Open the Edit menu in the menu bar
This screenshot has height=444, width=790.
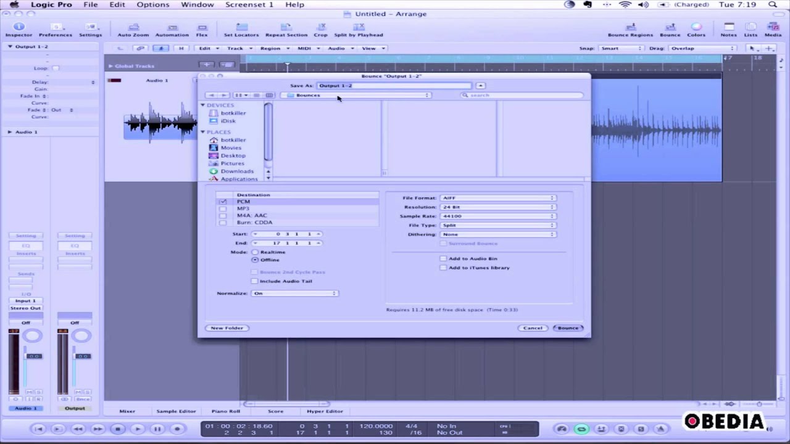click(117, 4)
